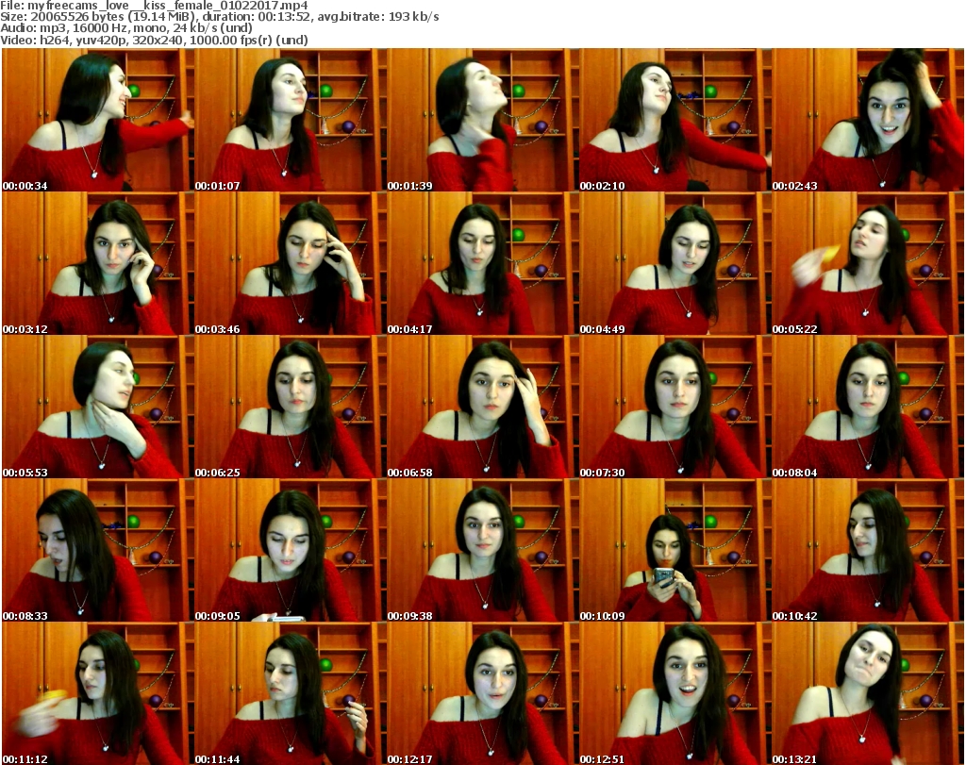
Task: Click the Audio mp3 info line
Action: point(126,28)
